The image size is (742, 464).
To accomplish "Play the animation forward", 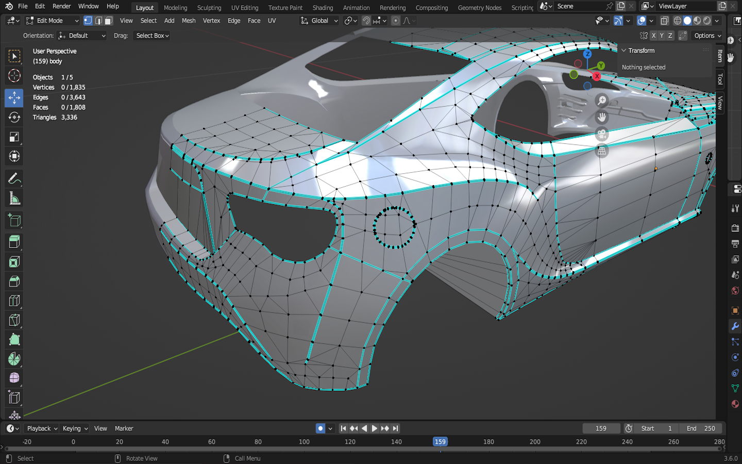I will coord(375,428).
